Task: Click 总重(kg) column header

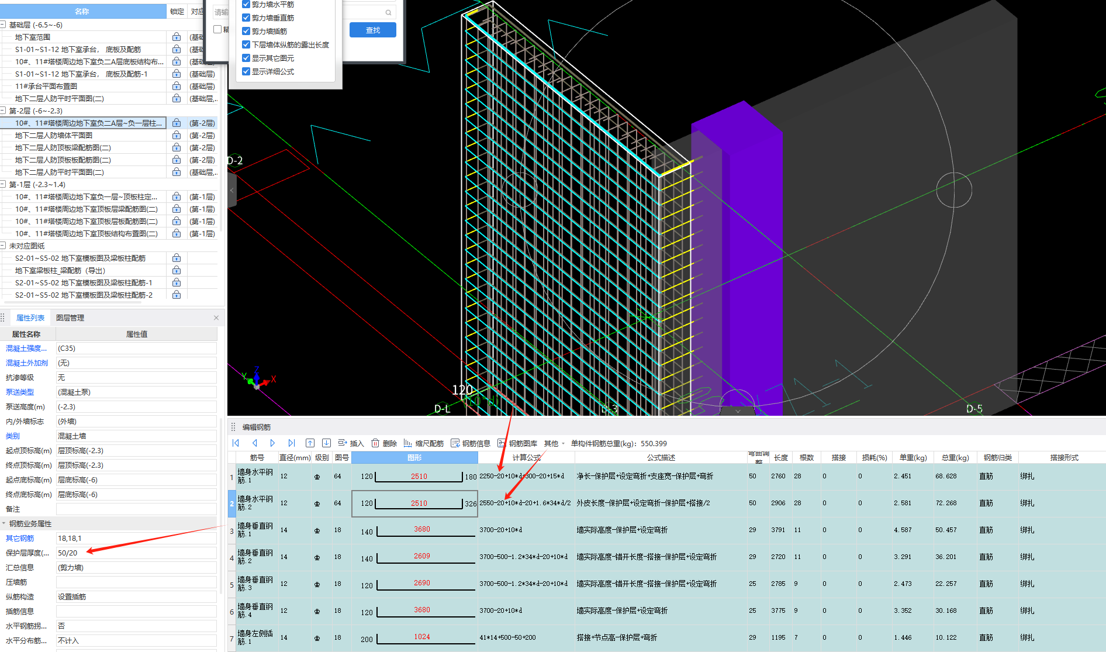Action: click(x=955, y=457)
